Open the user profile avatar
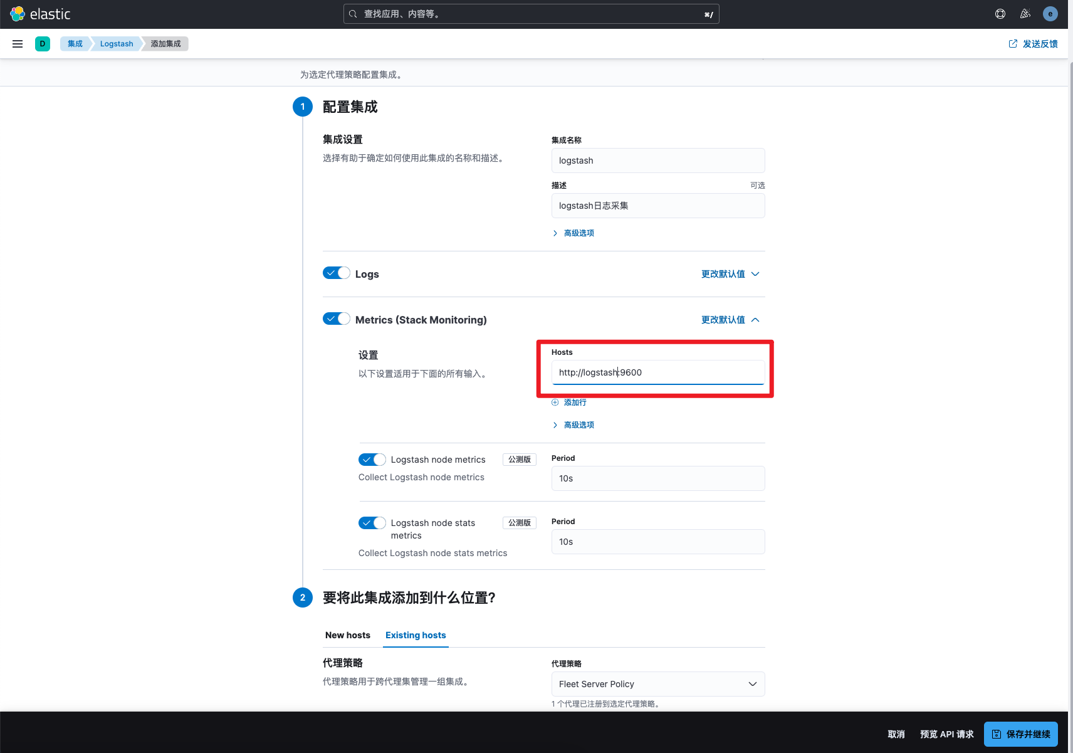 point(1050,14)
